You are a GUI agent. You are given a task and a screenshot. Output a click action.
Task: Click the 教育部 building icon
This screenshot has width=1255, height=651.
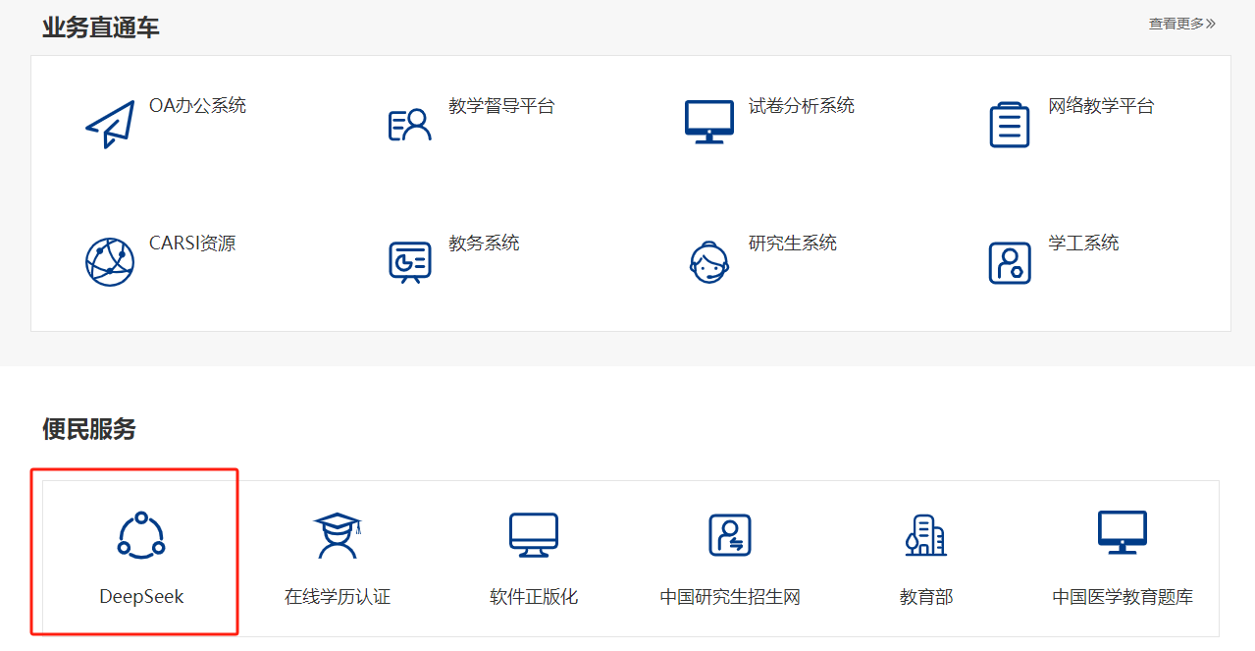point(926,536)
